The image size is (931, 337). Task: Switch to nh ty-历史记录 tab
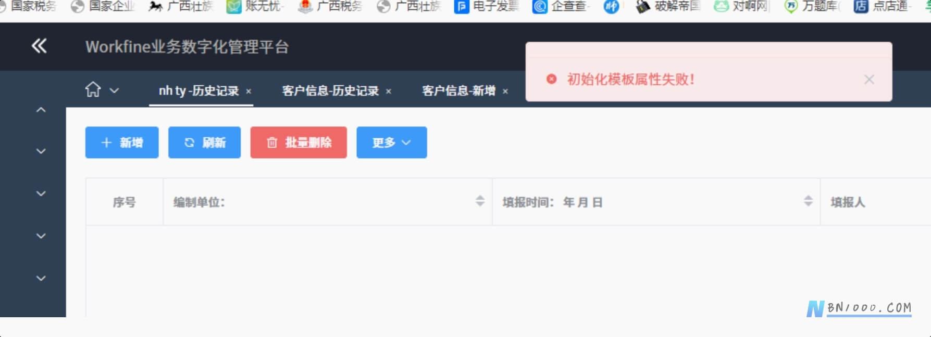pyautogui.click(x=198, y=91)
